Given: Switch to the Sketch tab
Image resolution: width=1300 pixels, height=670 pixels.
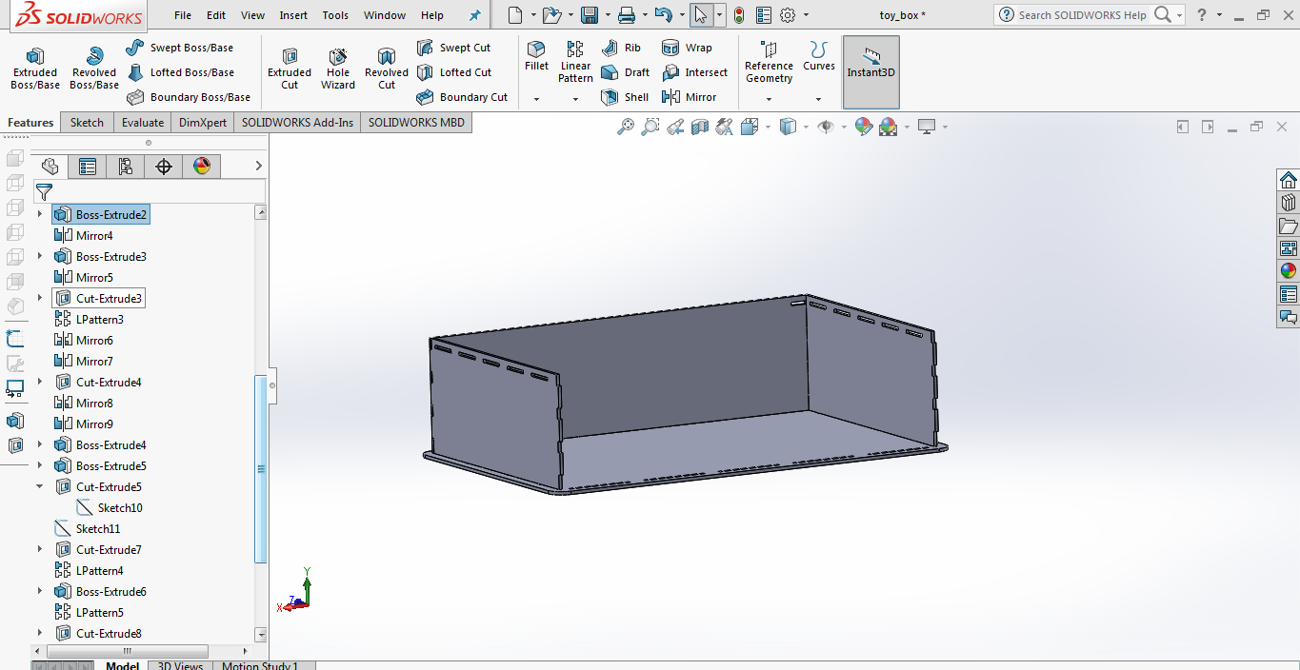Looking at the screenshot, I should pyautogui.click(x=87, y=122).
